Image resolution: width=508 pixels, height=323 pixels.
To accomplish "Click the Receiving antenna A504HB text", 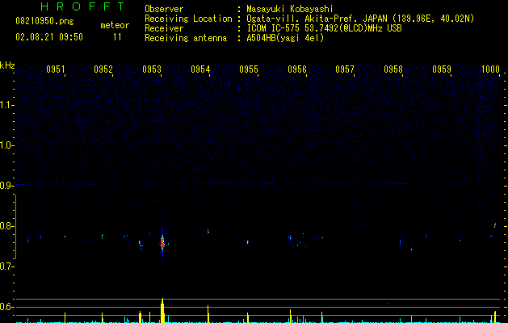I will click(285, 38).
